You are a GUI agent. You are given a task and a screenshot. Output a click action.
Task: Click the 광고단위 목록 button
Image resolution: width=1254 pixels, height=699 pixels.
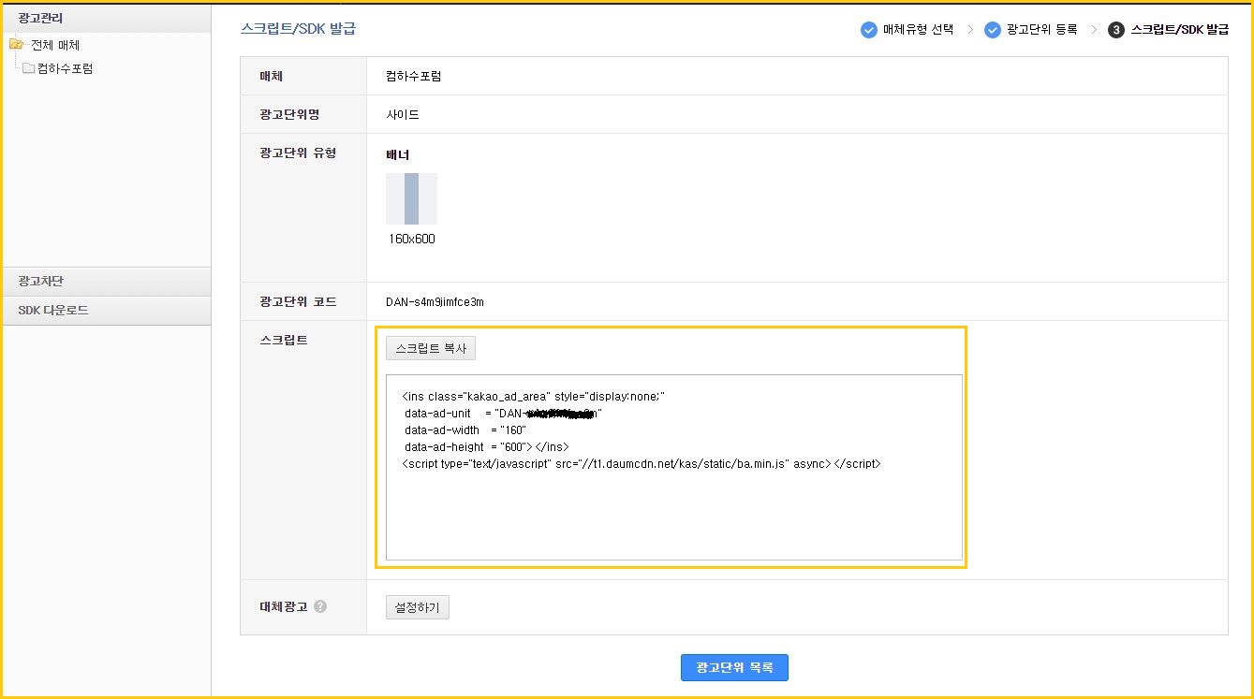tap(734, 668)
